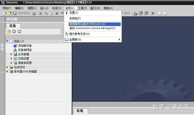Select the 在线访问 tree item

point(19,67)
